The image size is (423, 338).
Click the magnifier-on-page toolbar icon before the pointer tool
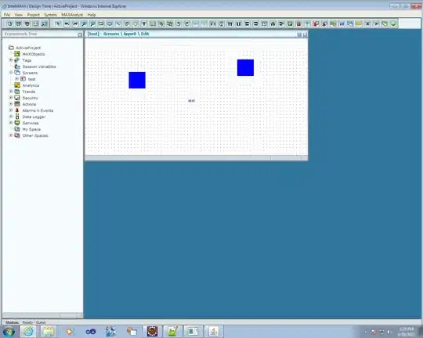[44, 24]
